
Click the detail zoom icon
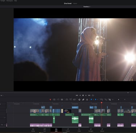coord(106,100)
